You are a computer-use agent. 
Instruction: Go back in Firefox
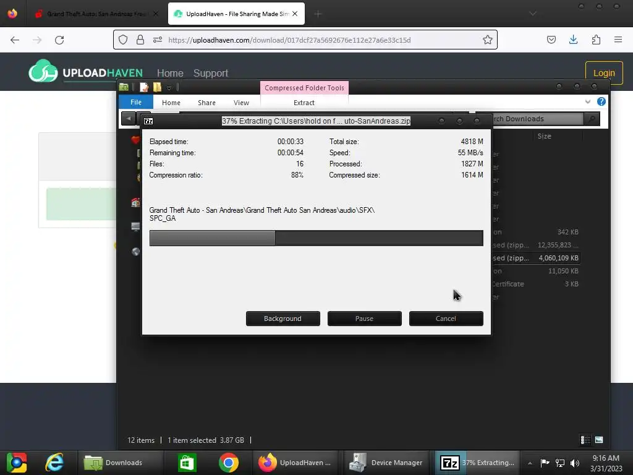[x=15, y=40]
